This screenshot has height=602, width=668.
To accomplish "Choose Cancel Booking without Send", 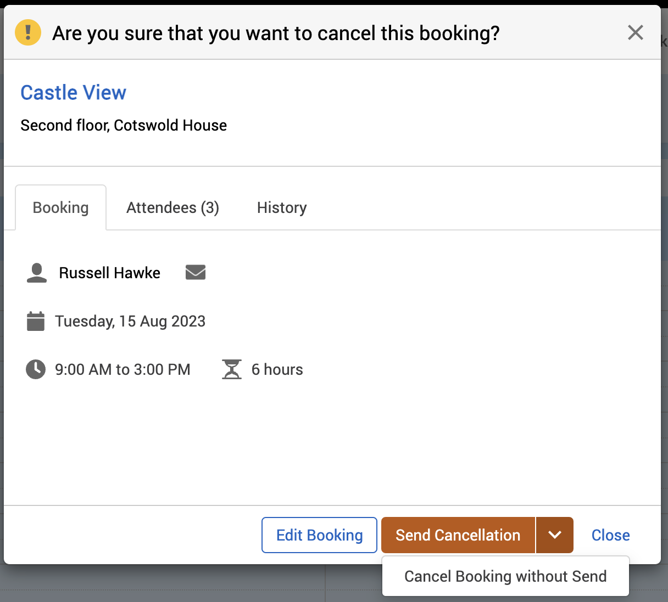I will (x=505, y=576).
